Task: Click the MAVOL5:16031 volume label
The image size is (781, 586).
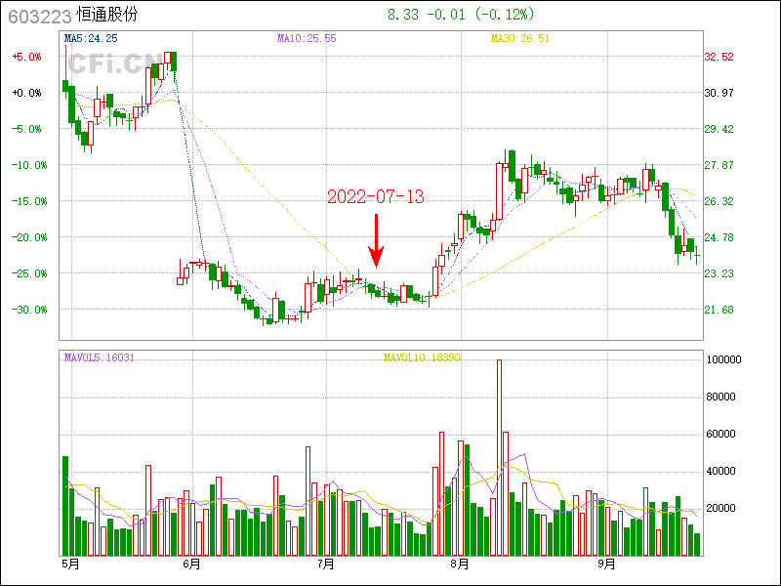Action: tap(100, 358)
